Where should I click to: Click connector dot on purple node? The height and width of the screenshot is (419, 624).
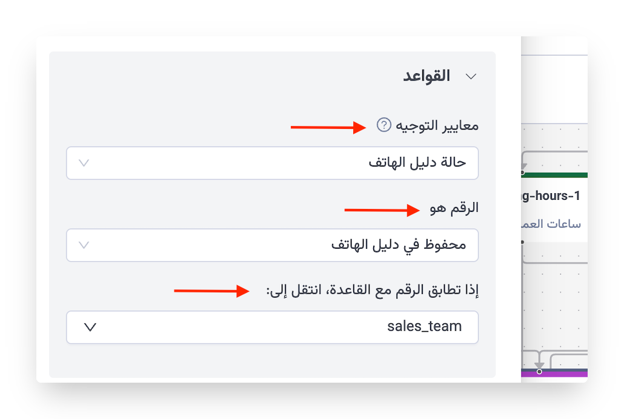click(x=539, y=371)
